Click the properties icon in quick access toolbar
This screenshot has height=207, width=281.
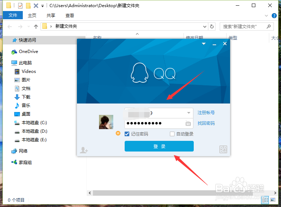click(x=20, y=6)
